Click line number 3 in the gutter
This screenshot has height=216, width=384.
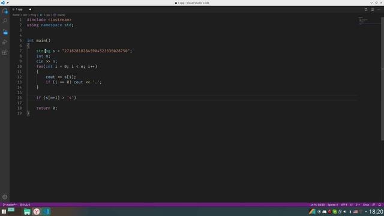(20, 30)
